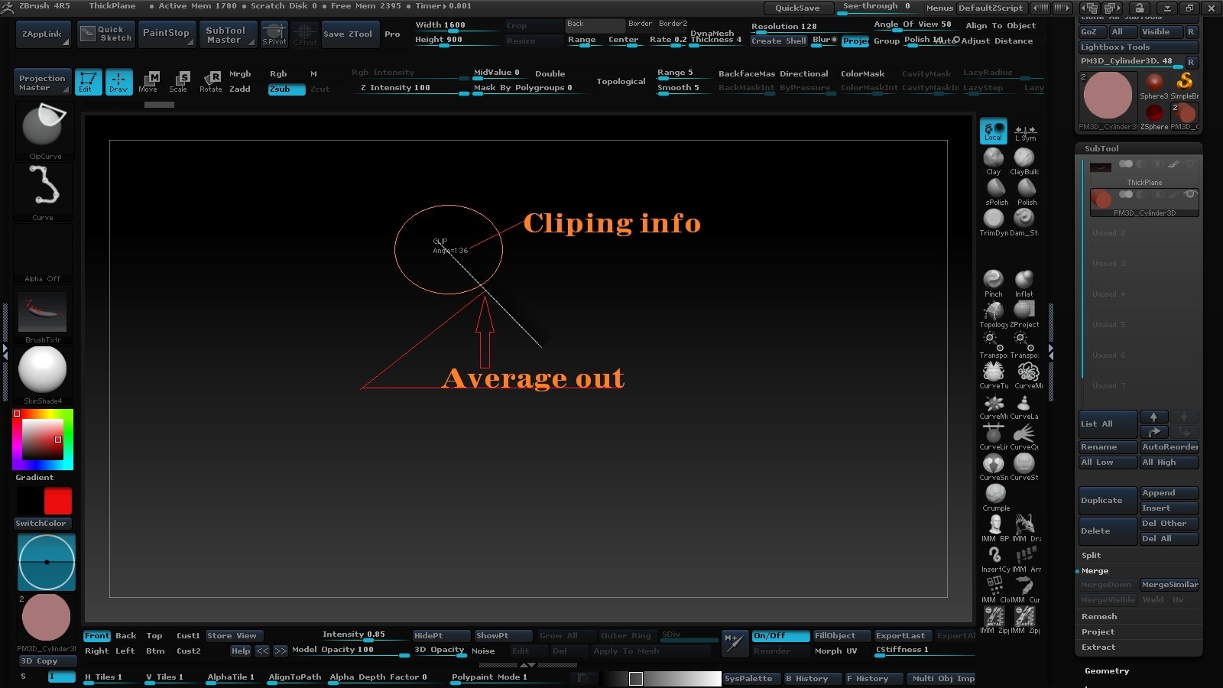1223x688 pixels.
Task: Toggle Edit mode in the top shelf
Action: 88,83
